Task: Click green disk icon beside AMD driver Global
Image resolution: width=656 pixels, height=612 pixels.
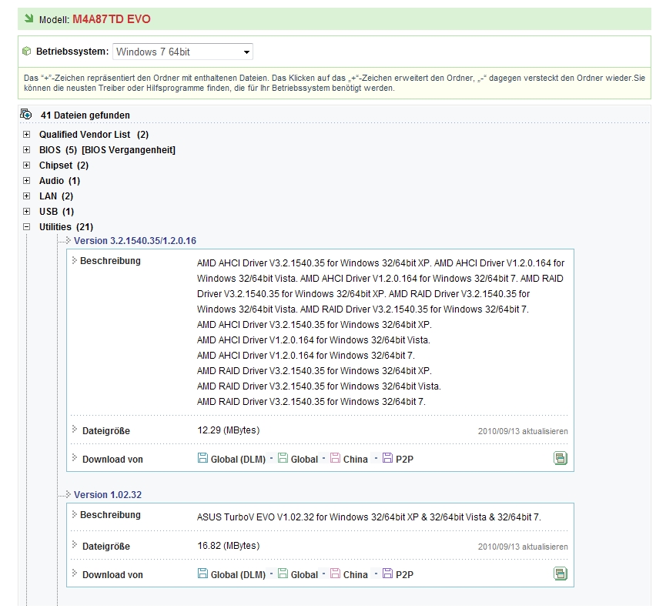Action: [x=283, y=458]
